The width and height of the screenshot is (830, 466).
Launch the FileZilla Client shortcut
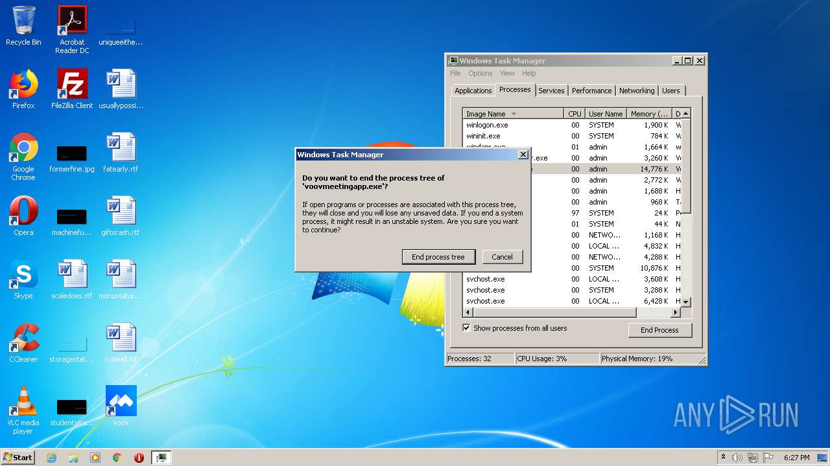pos(72,89)
